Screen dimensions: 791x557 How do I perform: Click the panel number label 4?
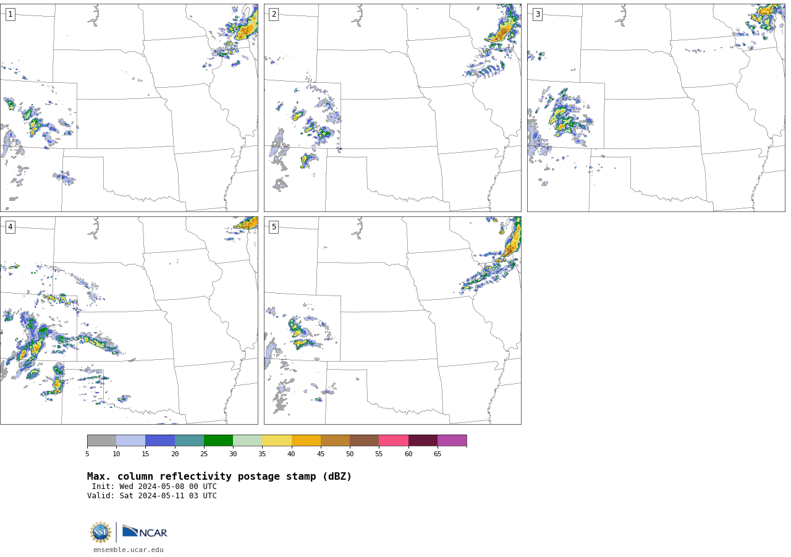(10, 227)
